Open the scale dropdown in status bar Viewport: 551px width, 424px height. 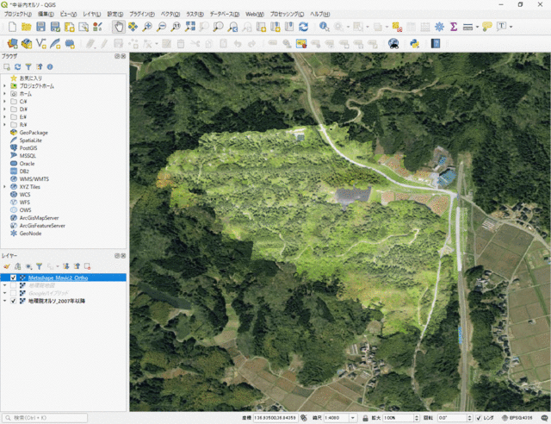point(353,418)
